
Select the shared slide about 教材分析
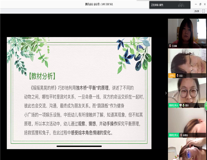click(x=79, y=93)
